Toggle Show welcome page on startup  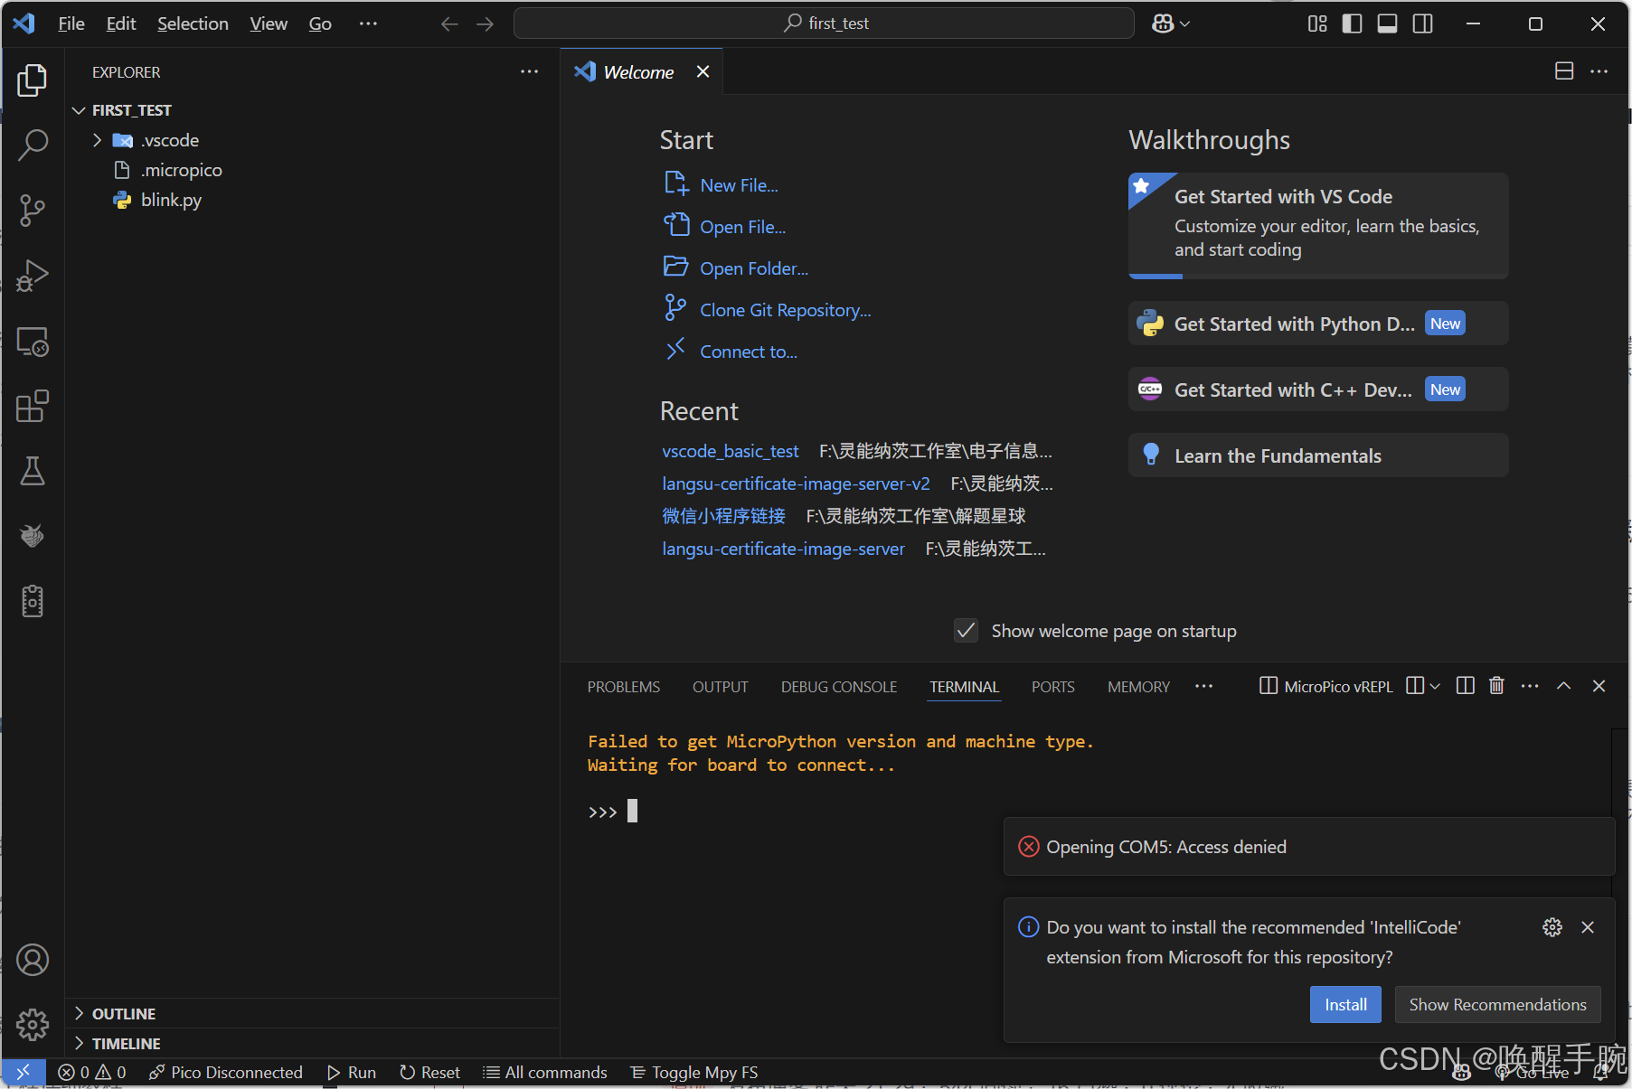[966, 631]
